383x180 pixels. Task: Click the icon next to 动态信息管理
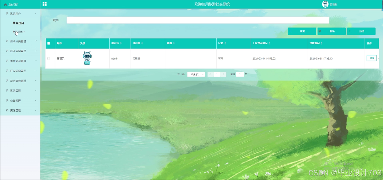7,80
